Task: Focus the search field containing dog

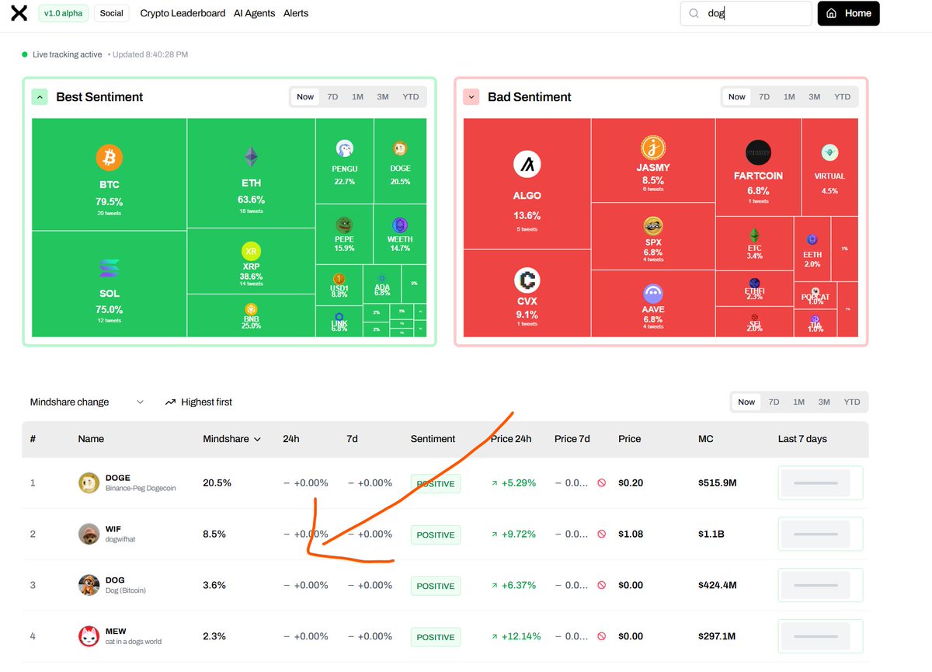Action: [746, 13]
